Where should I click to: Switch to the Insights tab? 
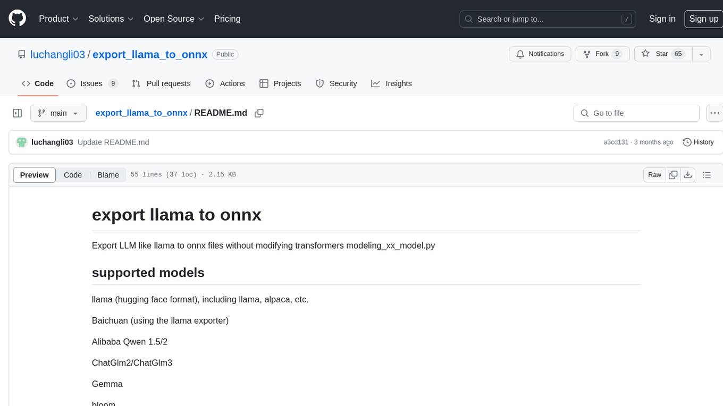(x=391, y=83)
